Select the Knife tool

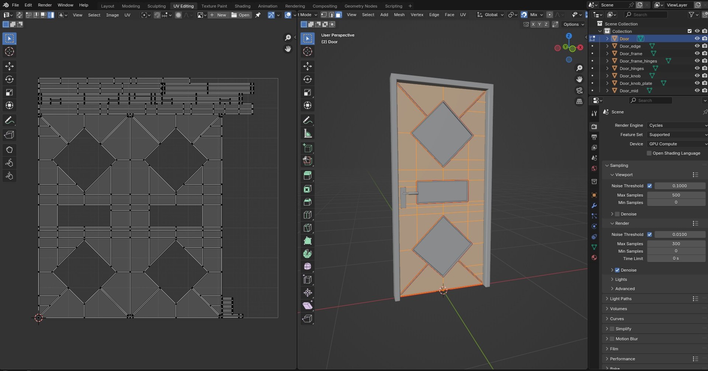[308, 228]
